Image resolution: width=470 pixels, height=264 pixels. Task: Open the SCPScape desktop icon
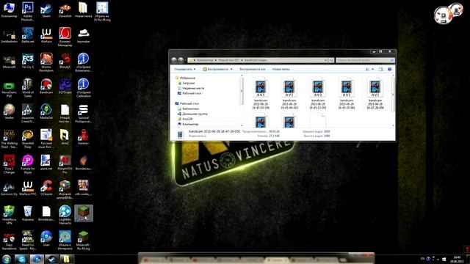(65, 87)
